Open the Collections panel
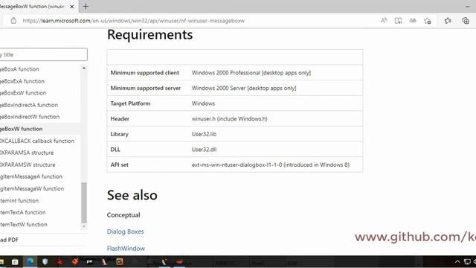 466,21
